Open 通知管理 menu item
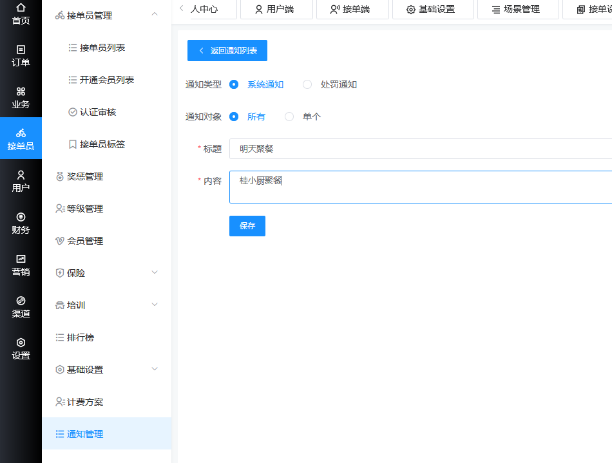The height and width of the screenshot is (463, 612). [106, 434]
